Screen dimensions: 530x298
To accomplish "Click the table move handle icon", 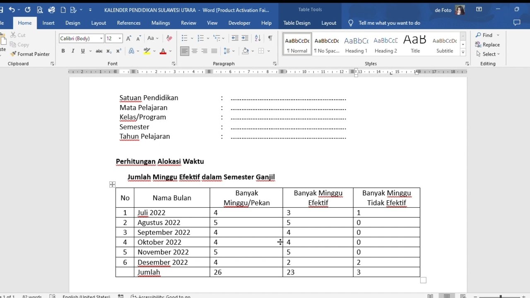I will pyautogui.click(x=112, y=185).
